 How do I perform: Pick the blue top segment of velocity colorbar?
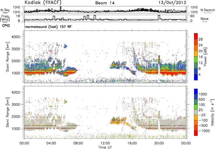pyautogui.click(x=196, y=91)
